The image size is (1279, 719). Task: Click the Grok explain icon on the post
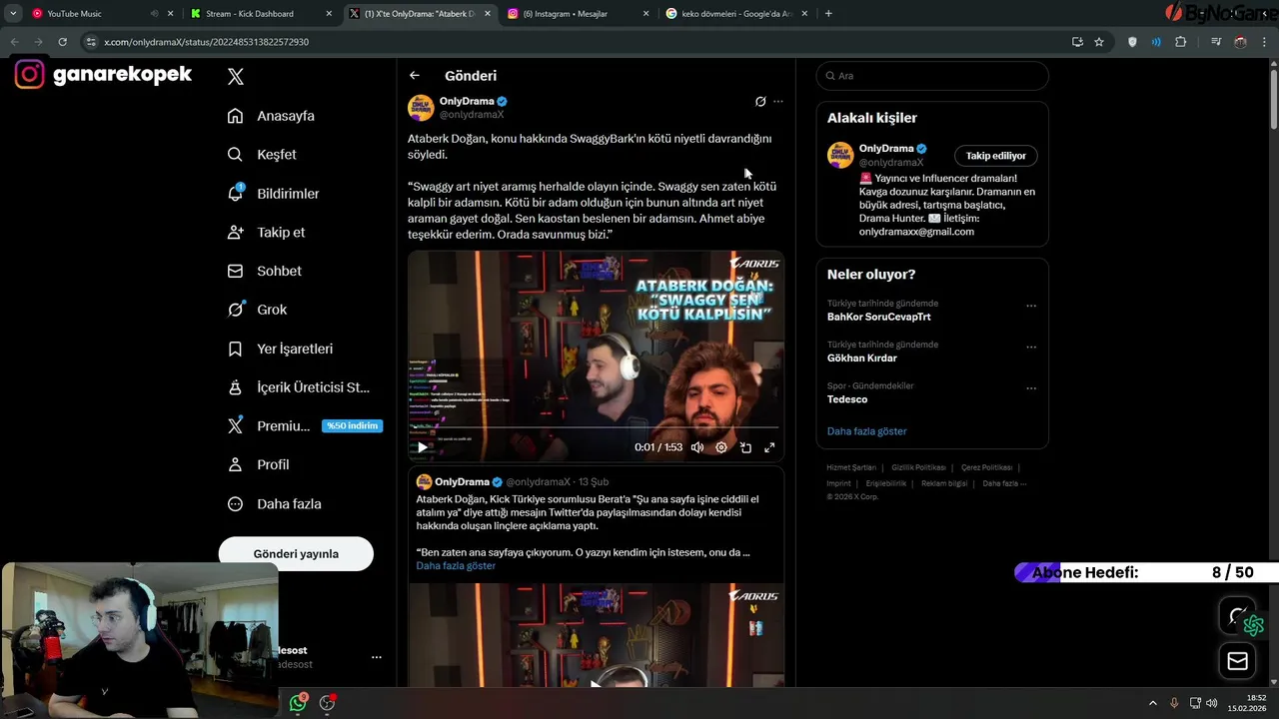pos(760,101)
